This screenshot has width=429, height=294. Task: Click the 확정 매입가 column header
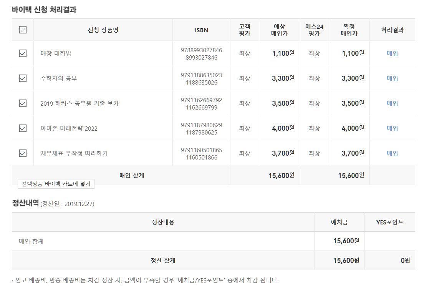coord(349,30)
